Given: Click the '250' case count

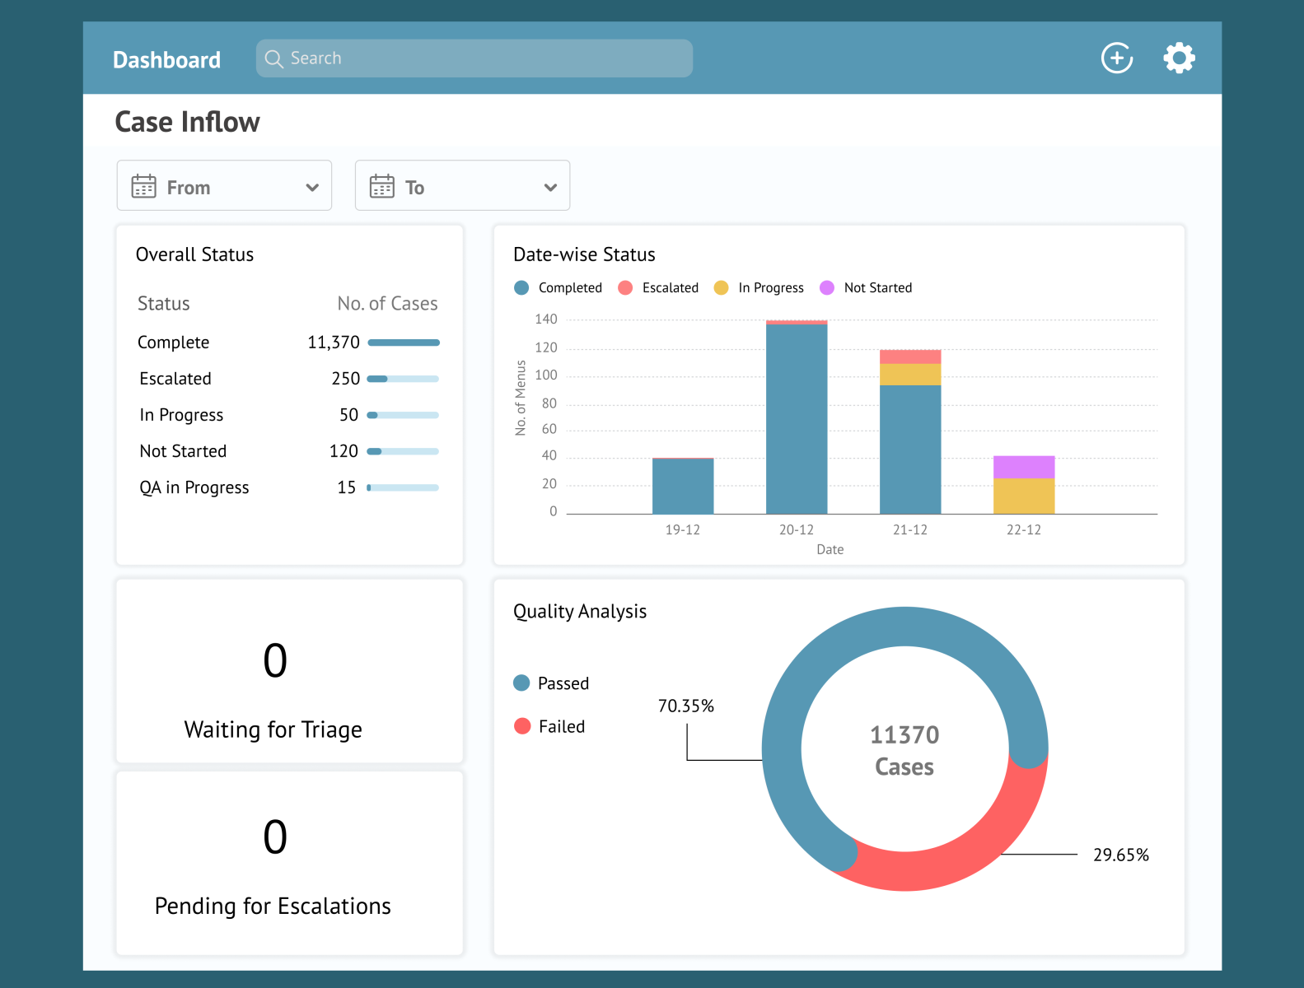Looking at the screenshot, I should 346,379.
